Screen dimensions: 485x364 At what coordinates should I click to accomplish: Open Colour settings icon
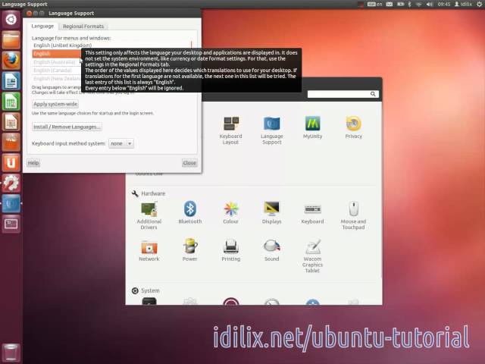230,212
